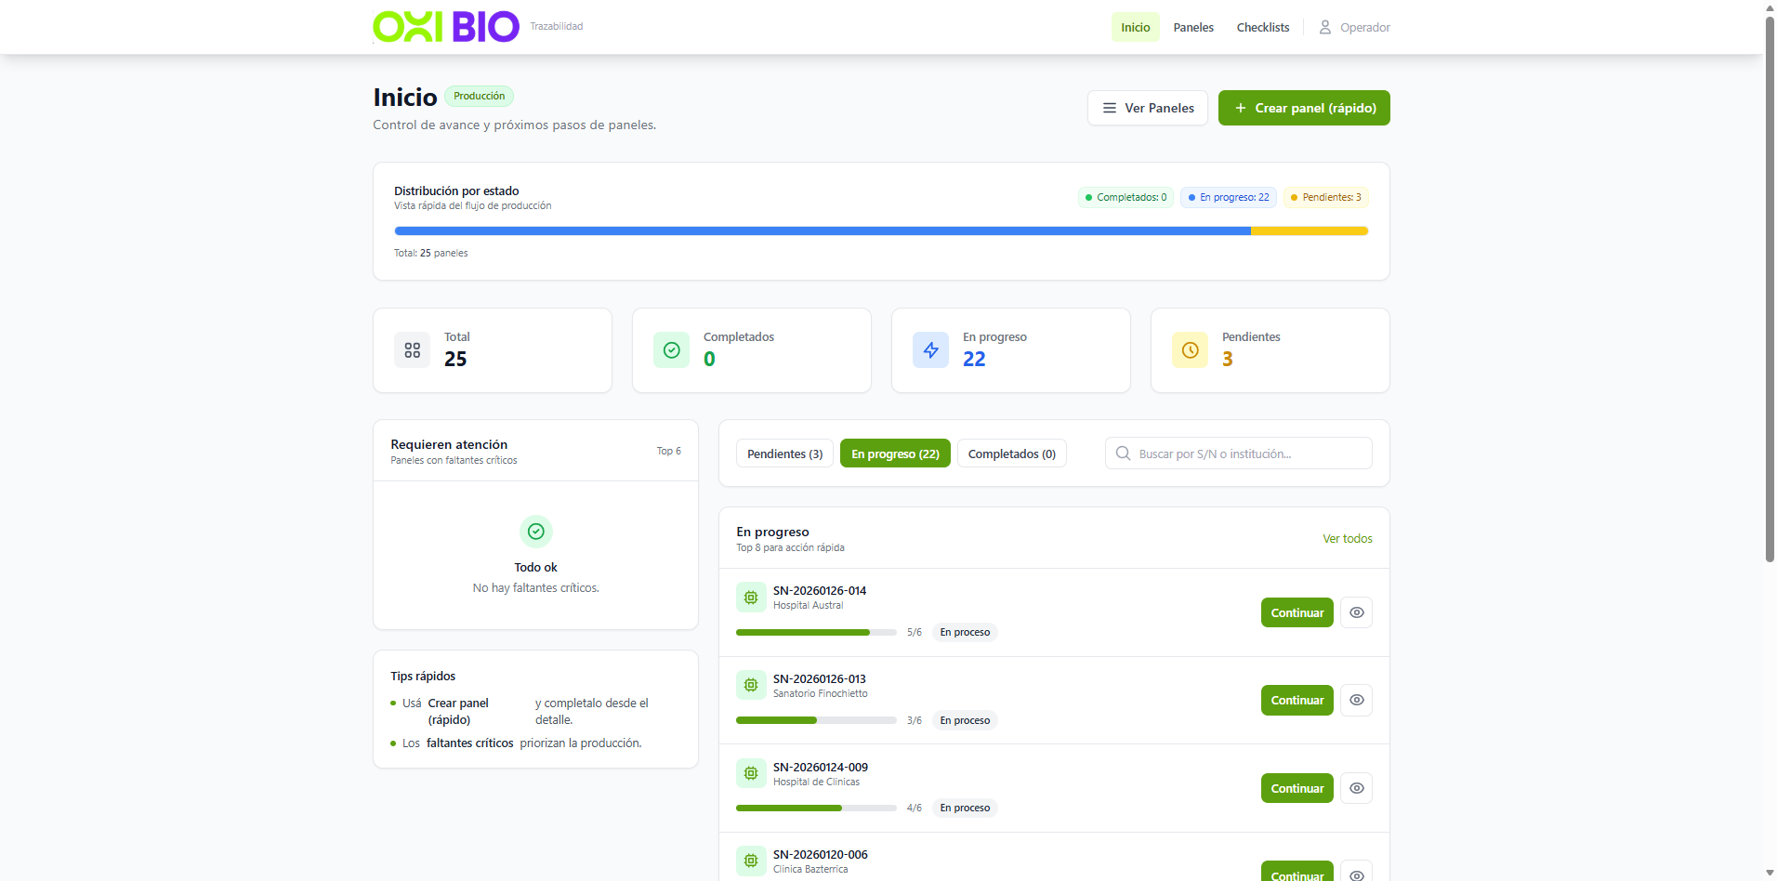Click the chip icon for SN-20260126-014
Viewport: 1777px width, 881px height.
[x=751, y=598]
